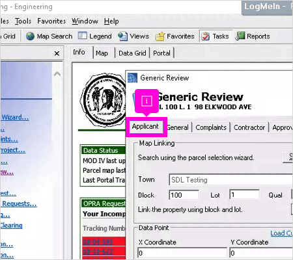
Task: Click the Block number input field
Action: click(x=184, y=195)
